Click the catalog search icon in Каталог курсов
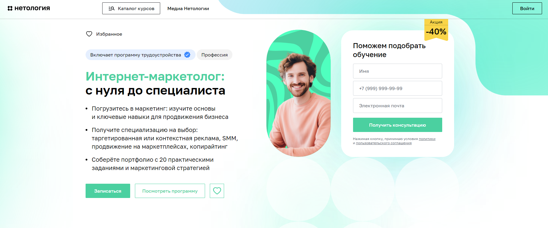Viewport: 548px width, 228px height. [x=111, y=8]
